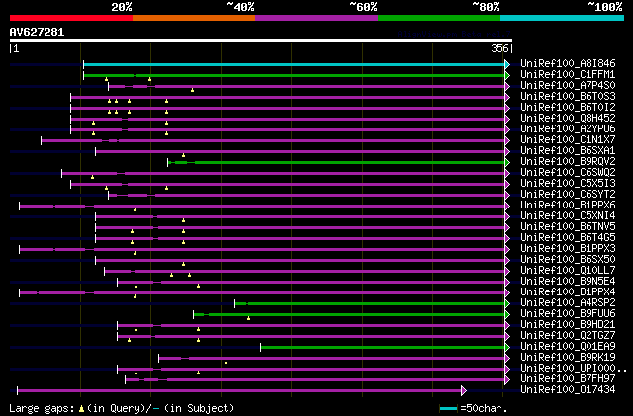Open the UniRef100_A7P4S0 hit label
This screenshot has width=633, height=416.
[x=568, y=85]
